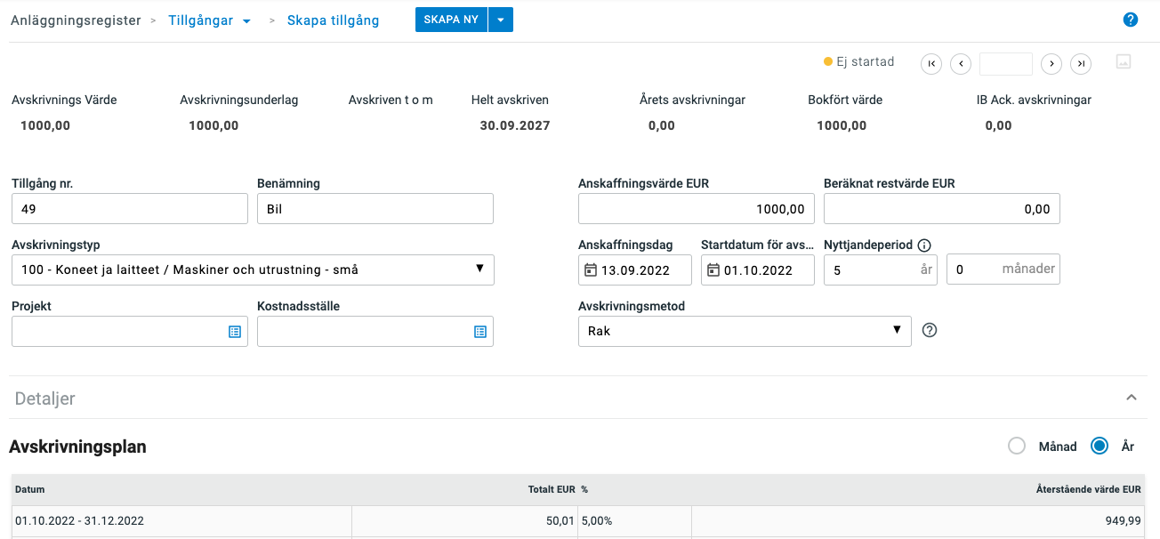Click Helt avskriven date 30.09.2027

(x=515, y=125)
